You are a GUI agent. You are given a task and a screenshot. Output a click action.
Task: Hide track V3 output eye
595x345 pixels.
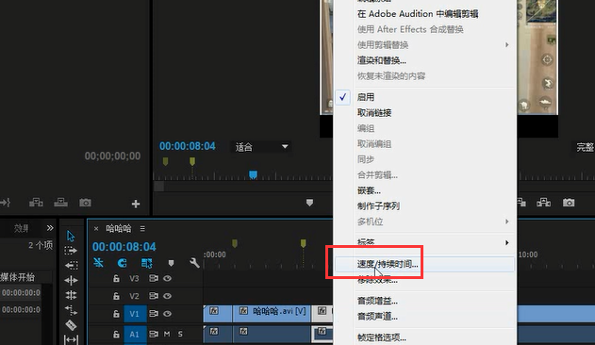coord(167,279)
